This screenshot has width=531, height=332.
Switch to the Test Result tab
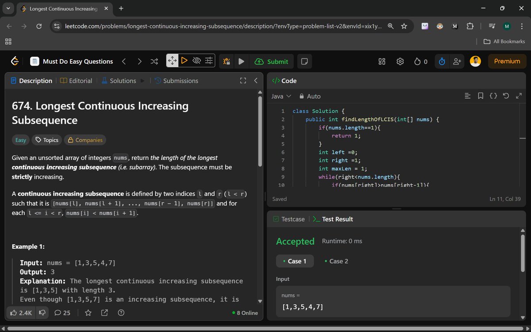pos(333,219)
